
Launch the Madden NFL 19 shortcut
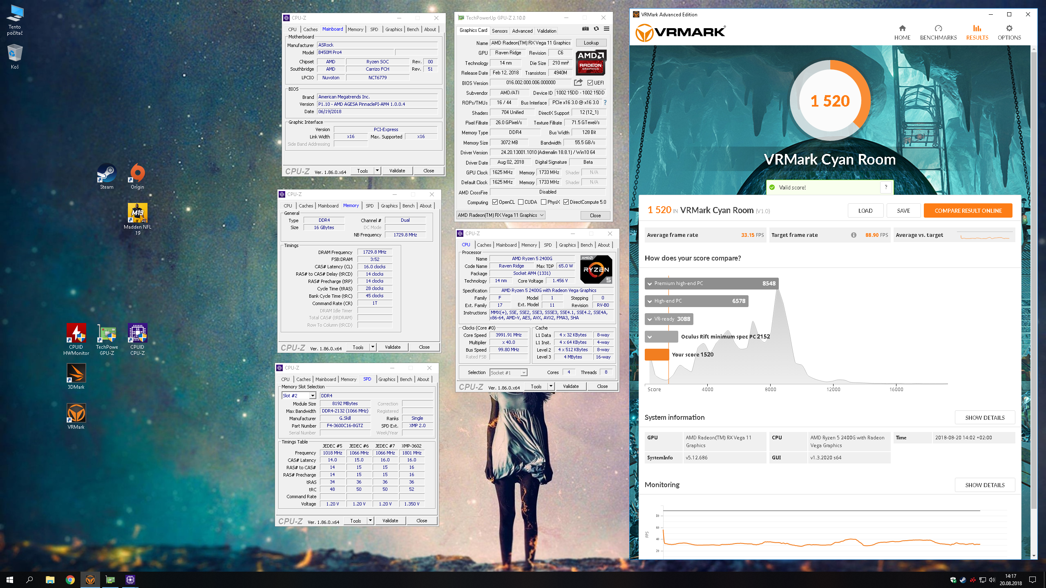(138, 219)
